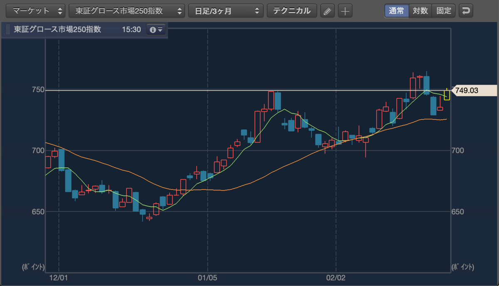Click the left axis 650 label
The image size is (499, 286).
(39, 212)
